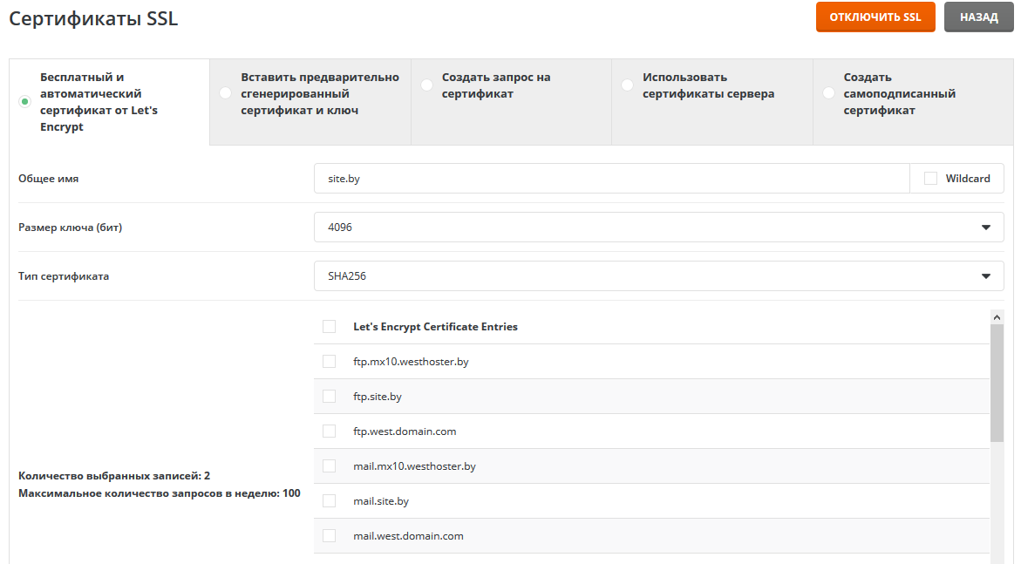Check the ftp.west.domain.com entry
This screenshot has width=1021, height=564.
coord(329,431)
